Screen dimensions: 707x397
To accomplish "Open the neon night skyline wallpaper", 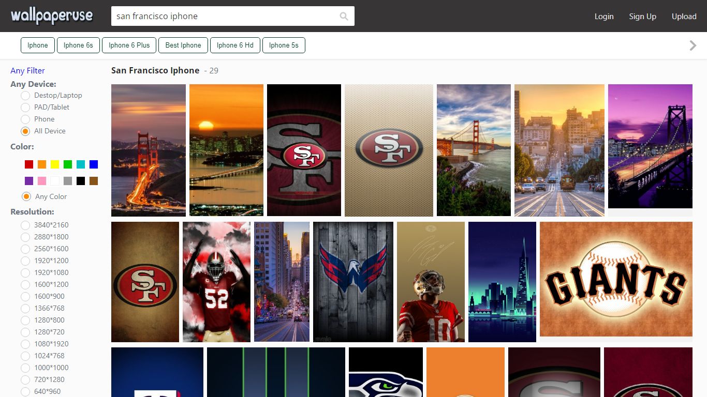I will coord(502,282).
